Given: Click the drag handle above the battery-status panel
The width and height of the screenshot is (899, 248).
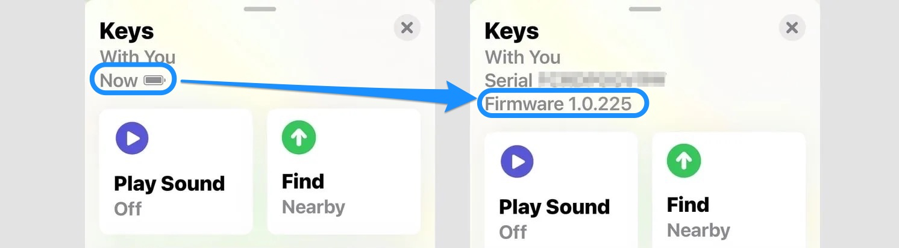Looking at the screenshot, I should click(x=260, y=9).
